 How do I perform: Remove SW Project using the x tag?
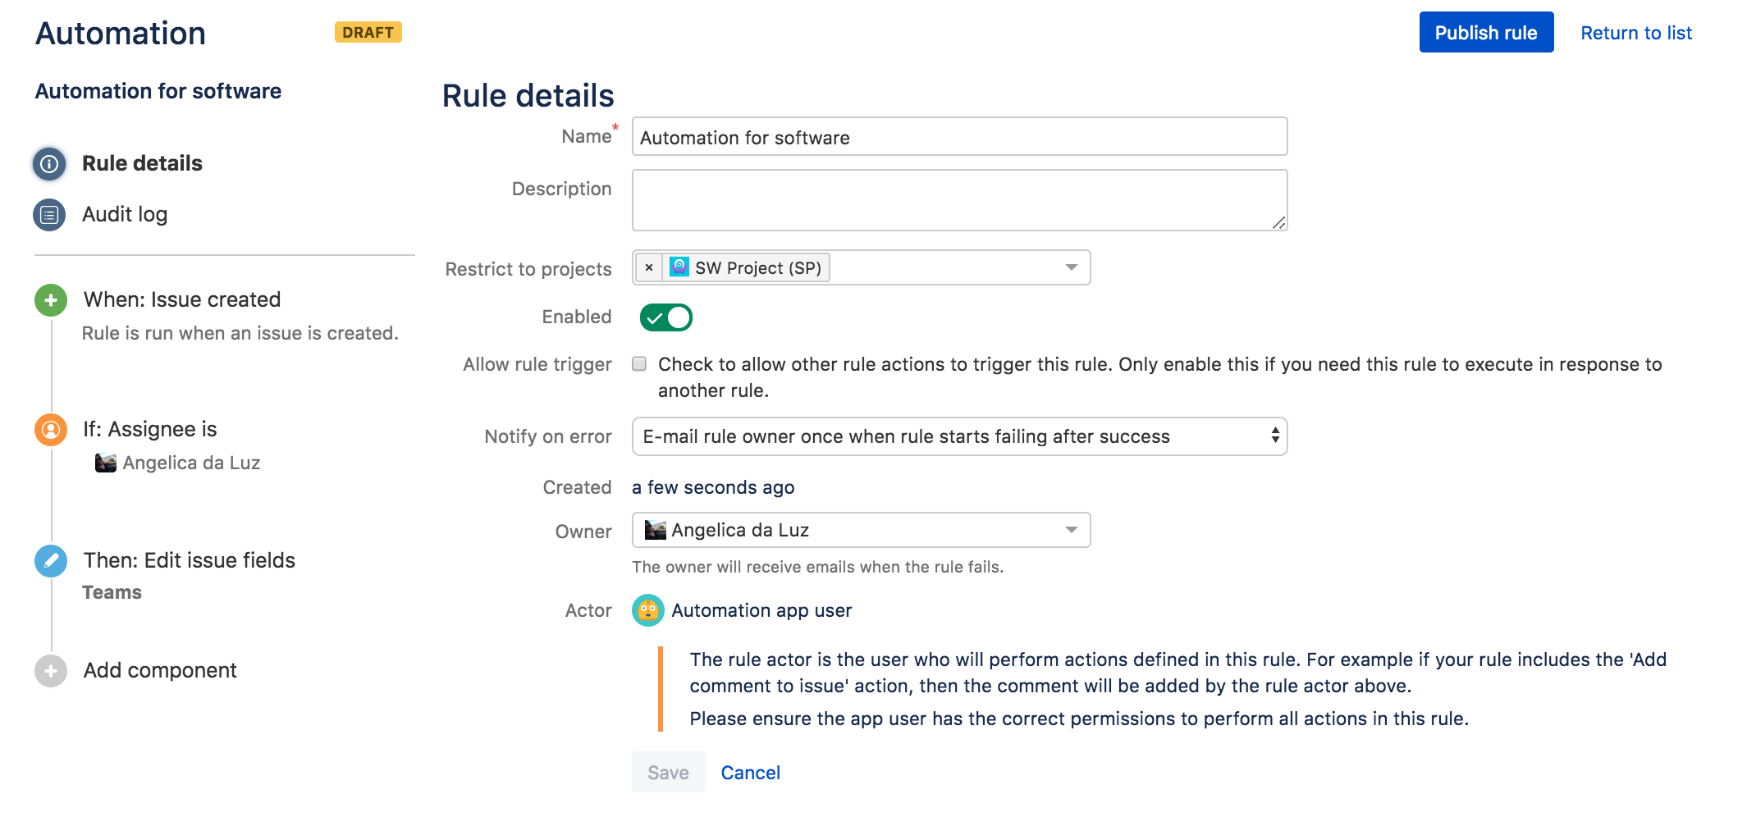pyautogui.click(x=649, y=267)
